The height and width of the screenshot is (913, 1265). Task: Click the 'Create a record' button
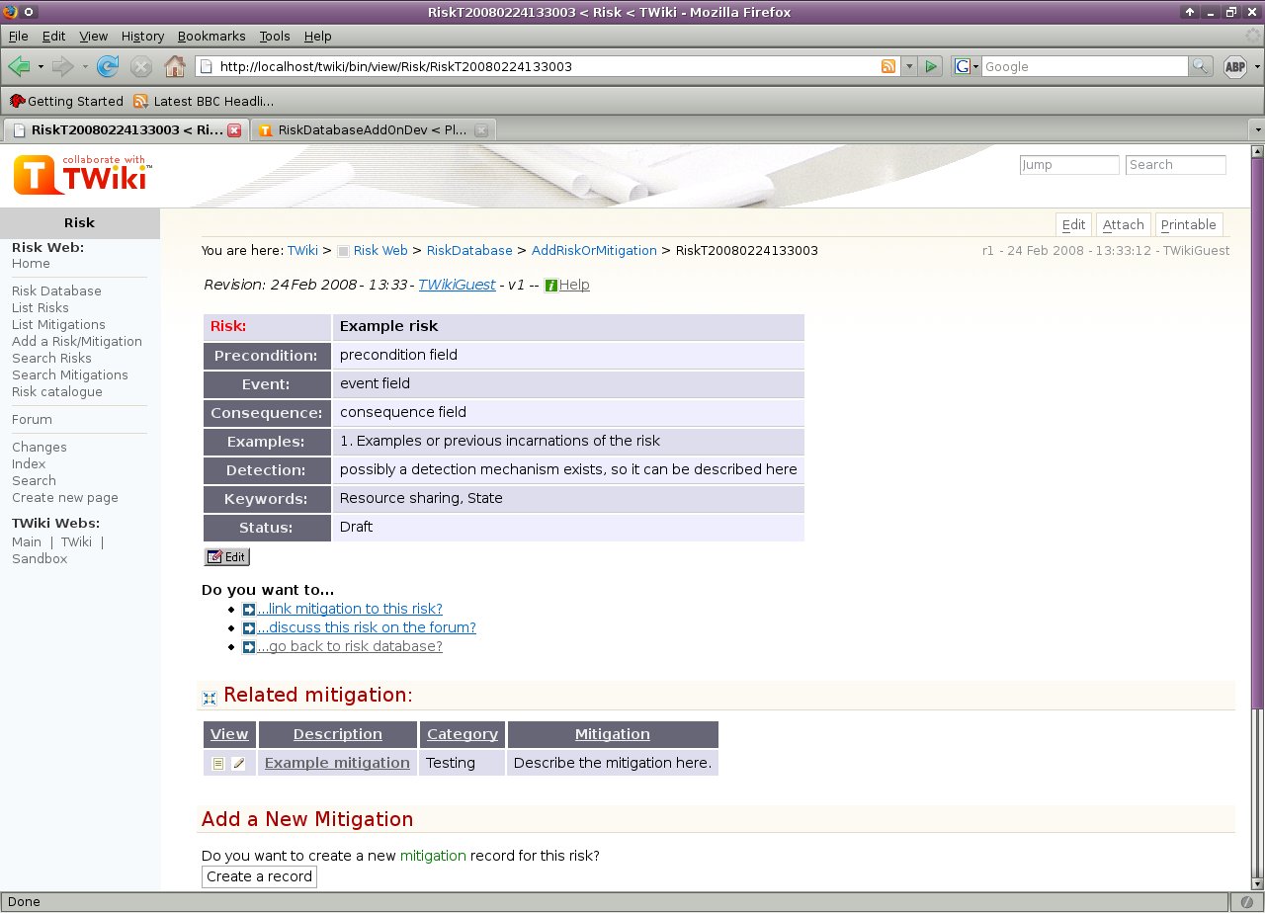tap(258, 876)
